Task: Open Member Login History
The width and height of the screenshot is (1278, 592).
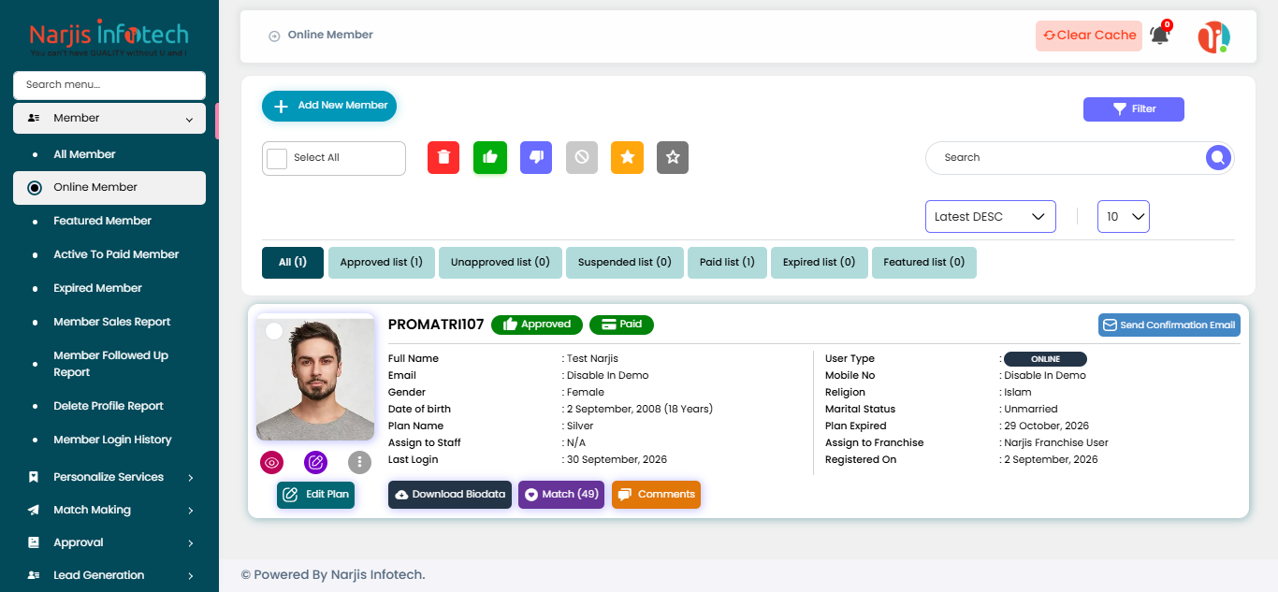Action: pyautogui.click(x=112, y=440)
